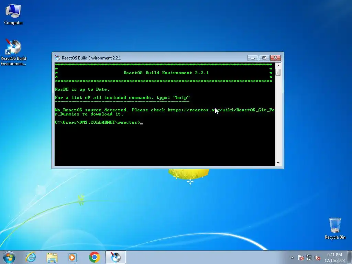Screen dimensions: 352x264
Task: Minimize the ReactOS Build Environment window
Action: tap(253, 58)
